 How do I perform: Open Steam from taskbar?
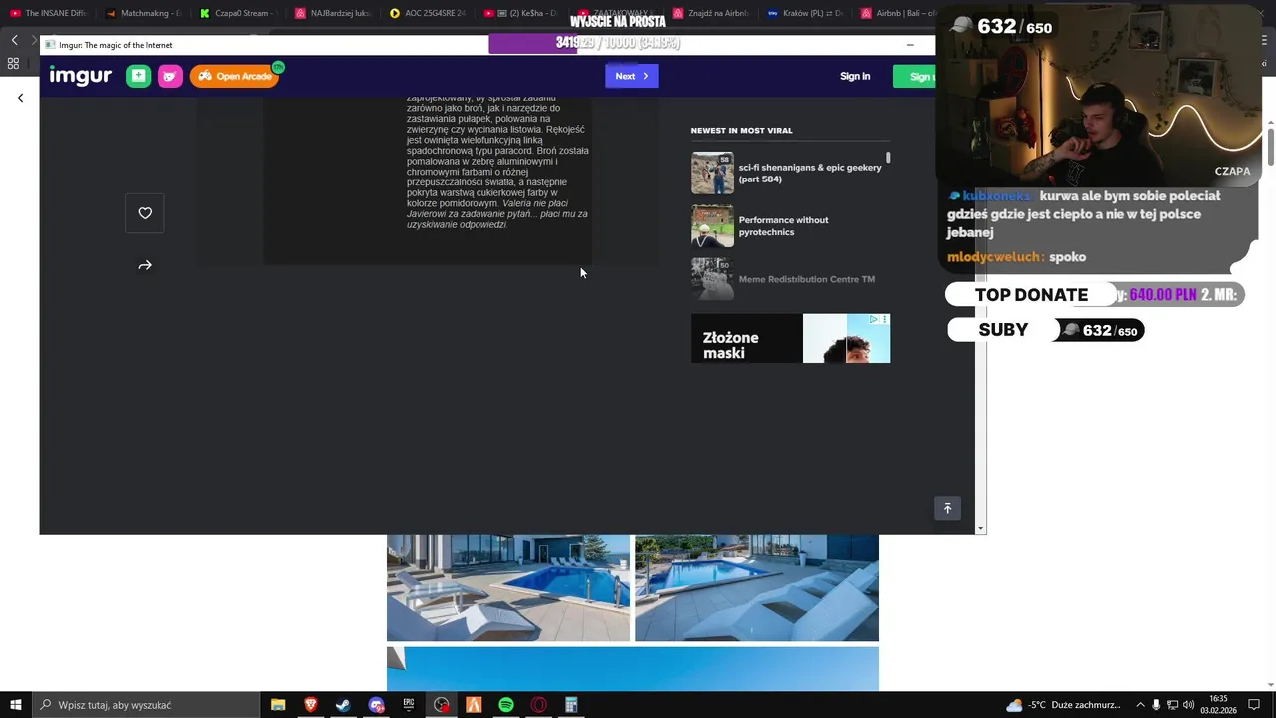[343, 705]
